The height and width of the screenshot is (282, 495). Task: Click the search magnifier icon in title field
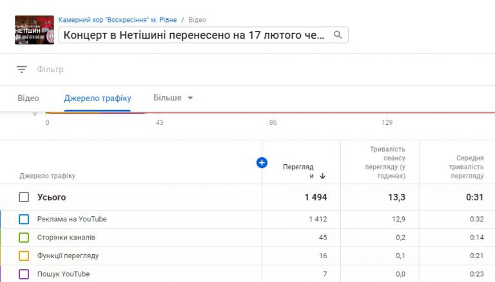point(338,35)
